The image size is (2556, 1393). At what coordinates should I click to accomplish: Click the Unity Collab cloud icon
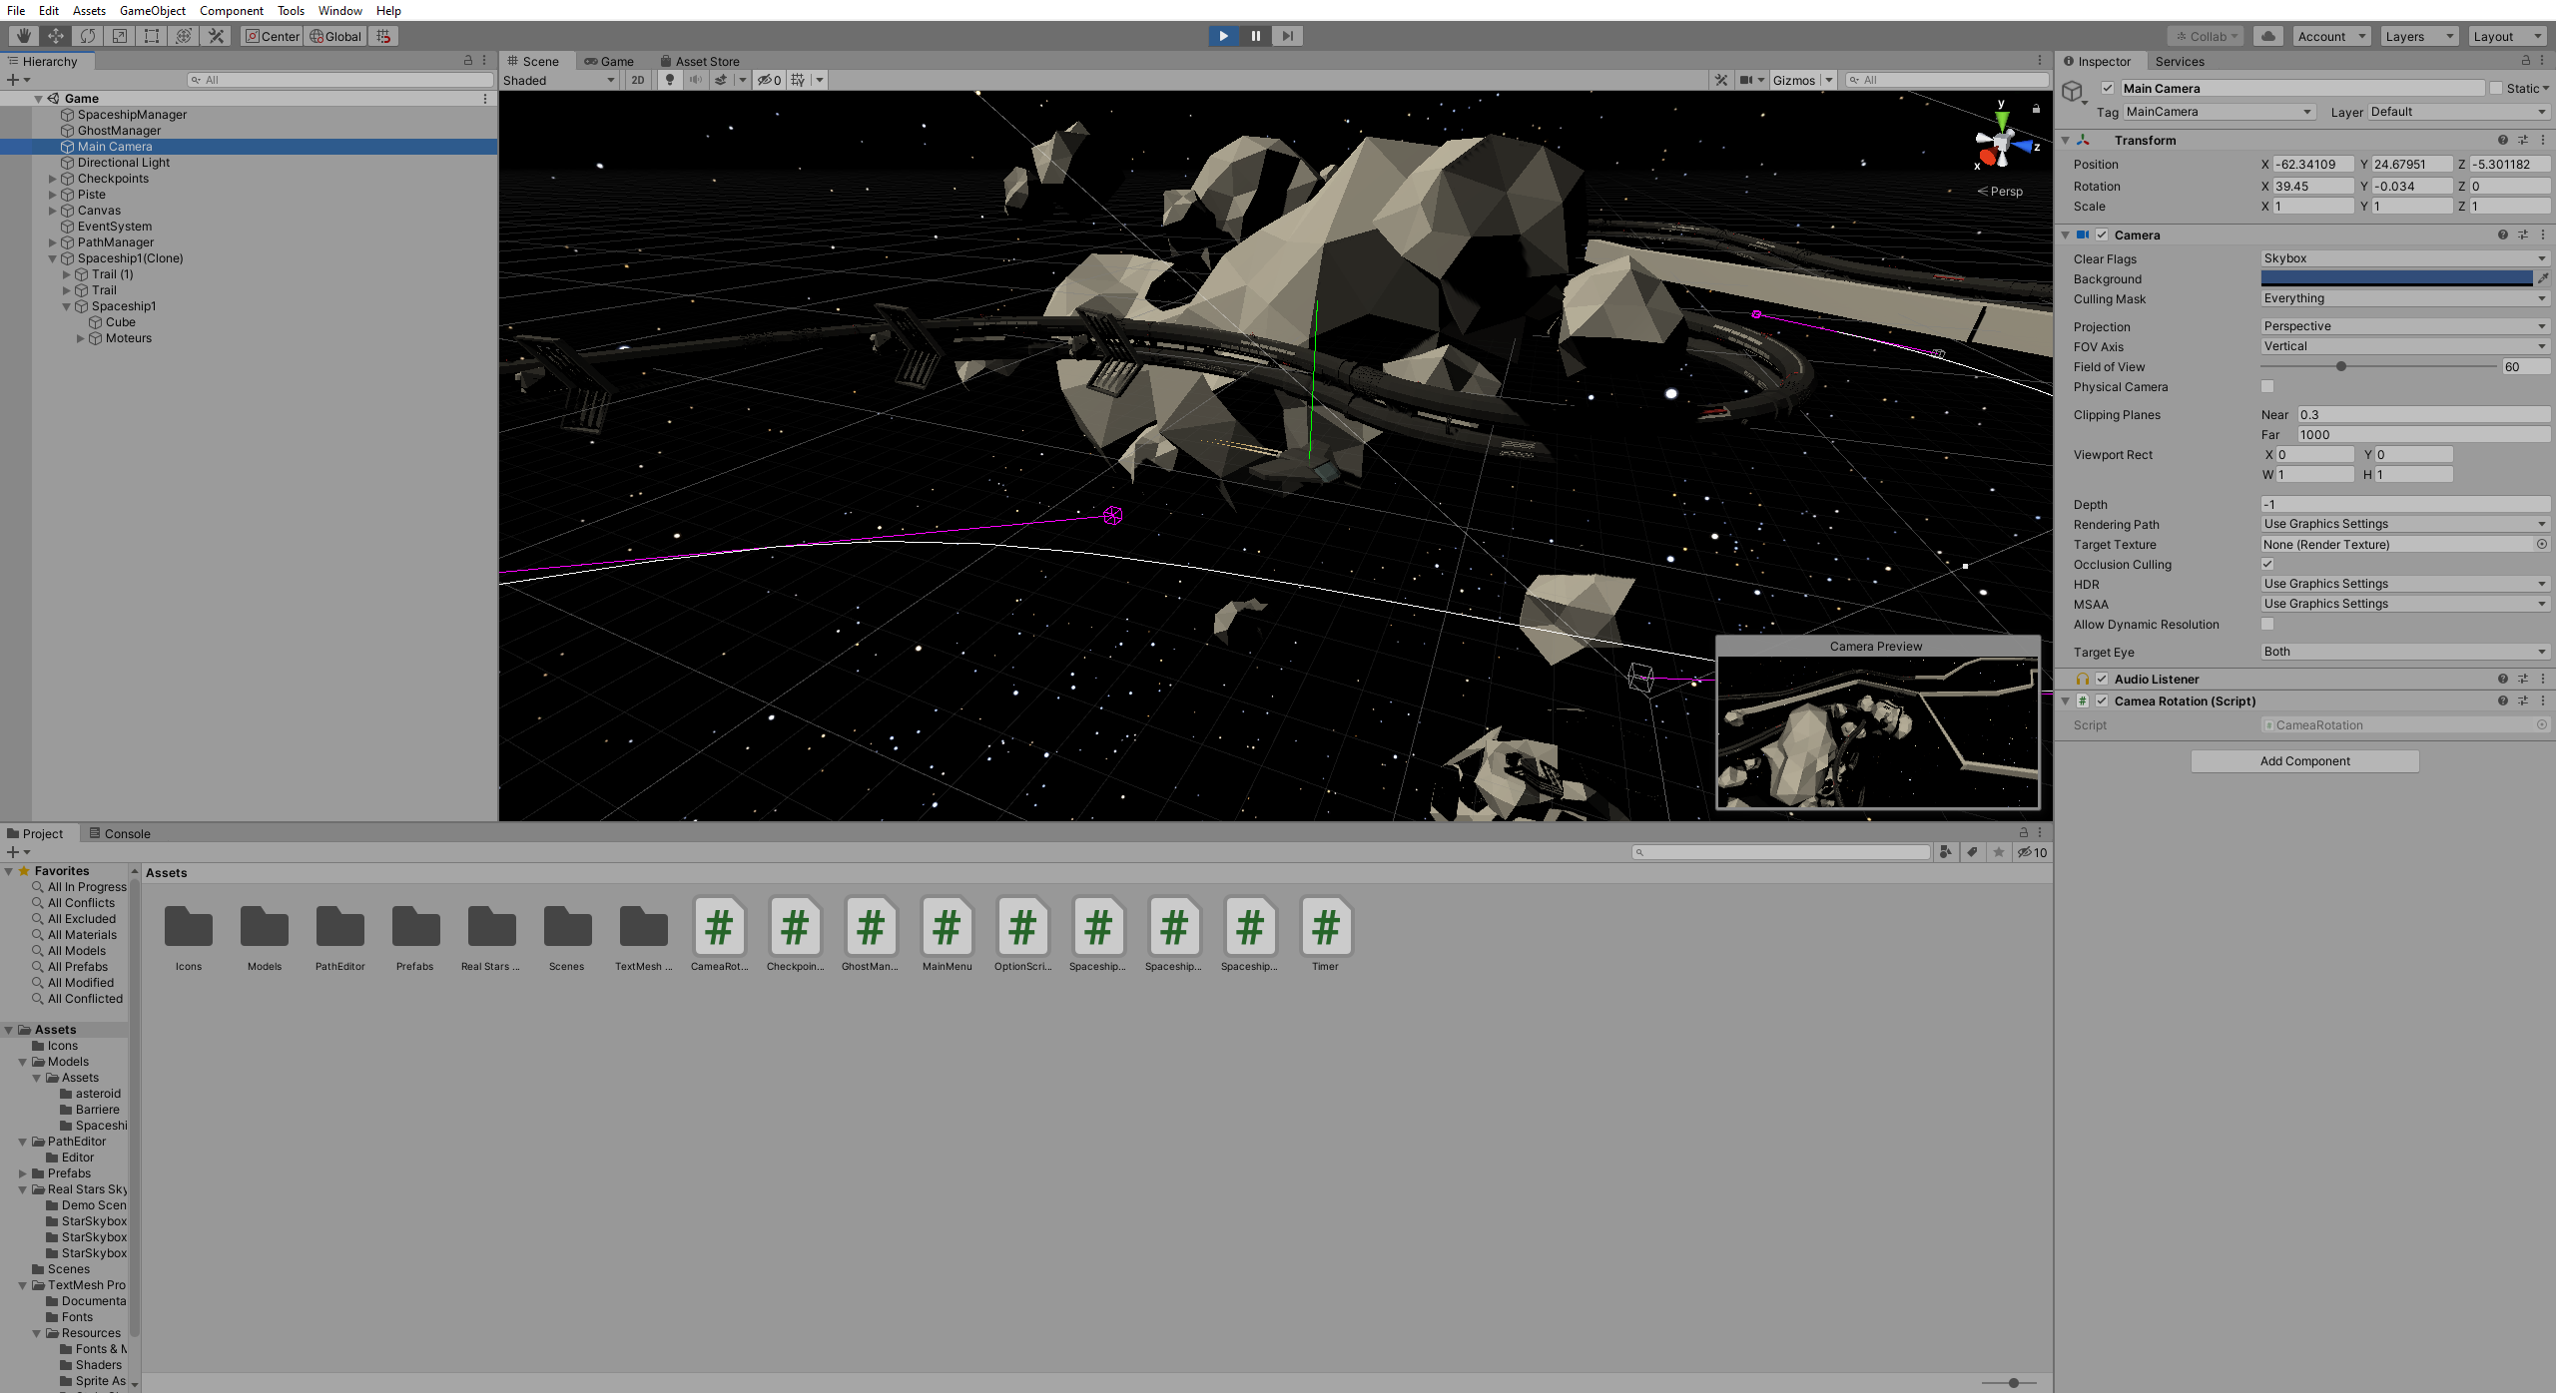(2268, 36)
